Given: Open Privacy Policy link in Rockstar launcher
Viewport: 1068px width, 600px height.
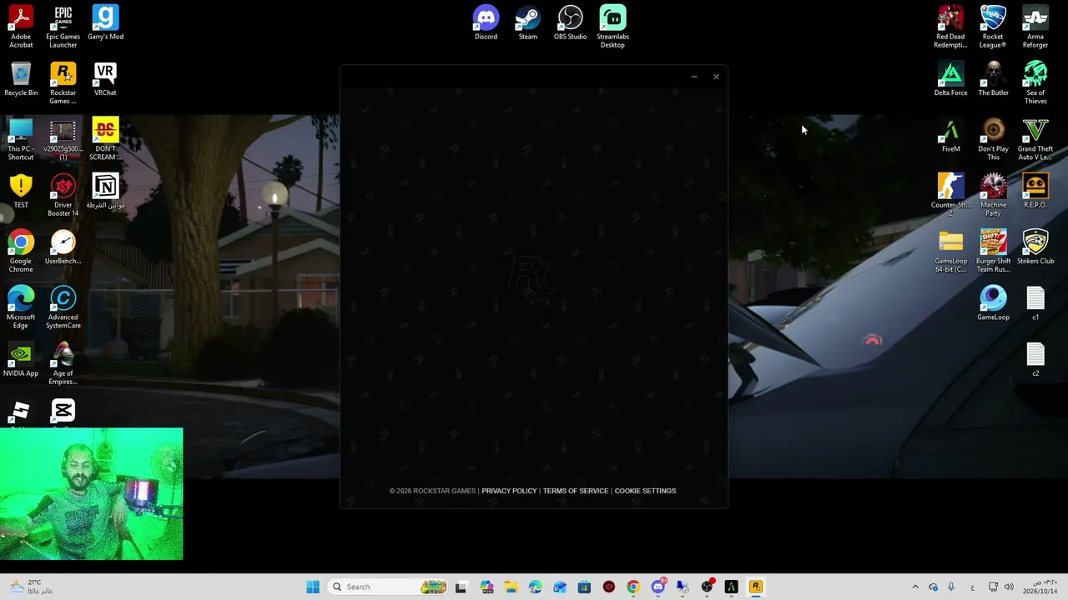Looking at the screenshot, I should pos(509,491).
